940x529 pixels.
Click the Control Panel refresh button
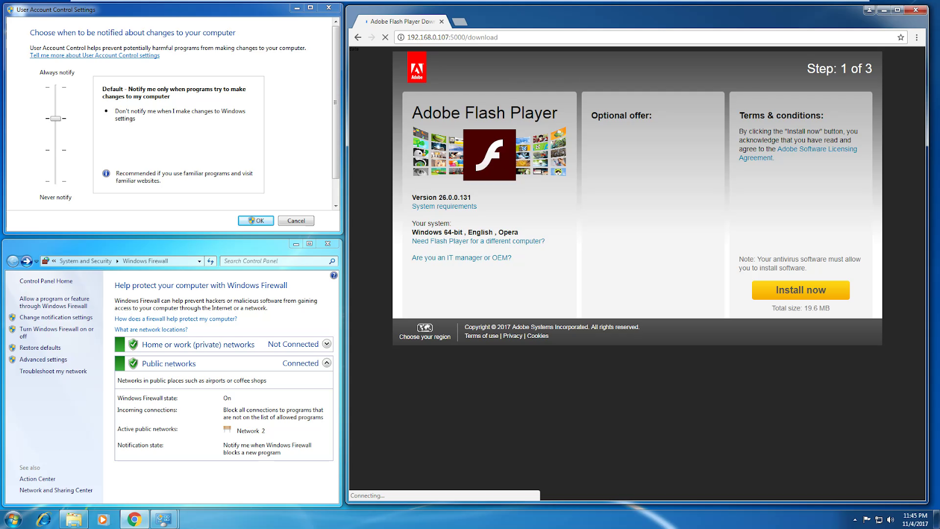tap(210, 261)
